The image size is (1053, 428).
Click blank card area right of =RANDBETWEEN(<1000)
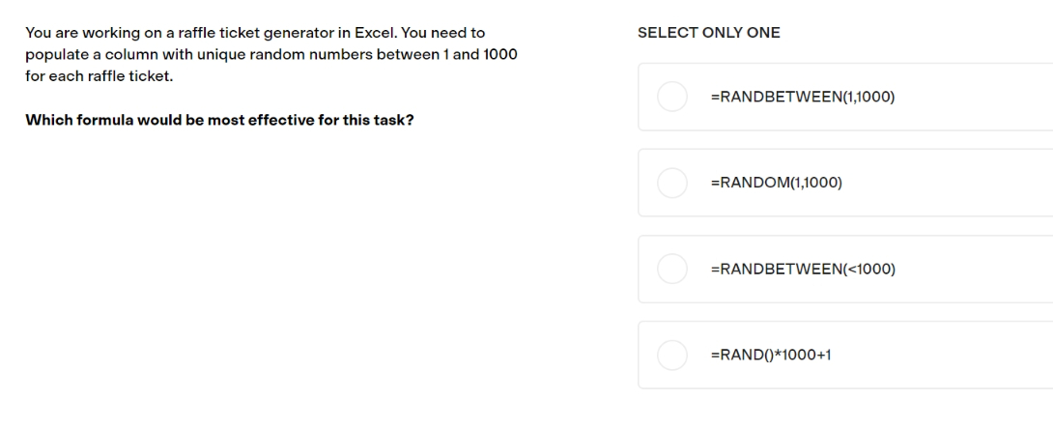click(x=974, y=269)
